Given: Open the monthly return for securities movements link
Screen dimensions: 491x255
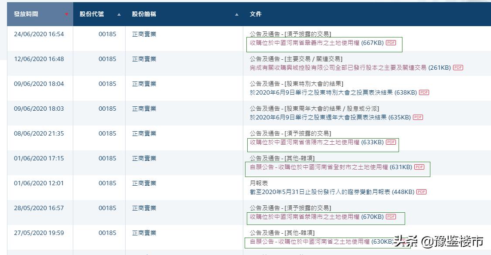Looking at the screenshot, I should click(x=327, y=192).
